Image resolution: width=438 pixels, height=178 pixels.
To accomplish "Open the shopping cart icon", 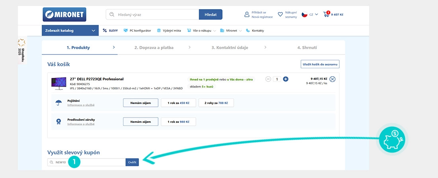I will (x=327, y=15).
